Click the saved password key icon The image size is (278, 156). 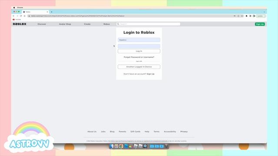coord(235,16)
